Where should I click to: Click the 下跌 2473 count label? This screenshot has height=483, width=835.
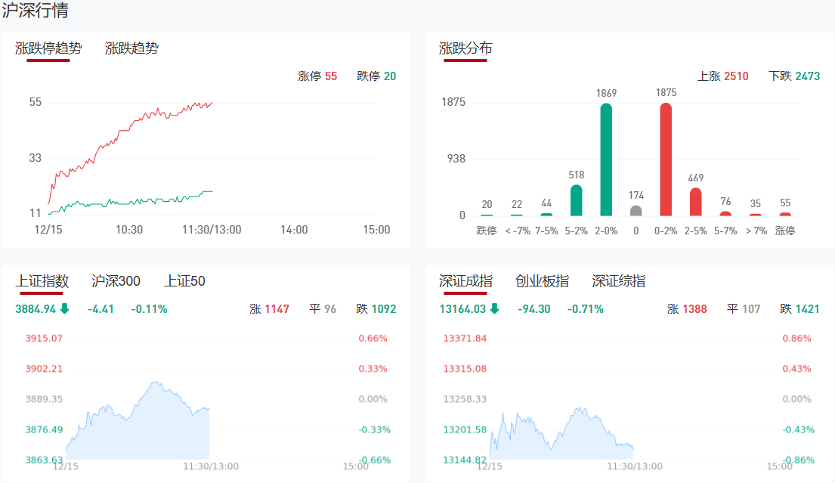(x=794, y=76)
